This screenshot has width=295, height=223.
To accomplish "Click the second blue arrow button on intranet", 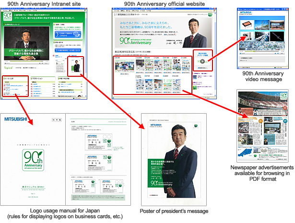I will pyautogui.click(x=68, y=50).
